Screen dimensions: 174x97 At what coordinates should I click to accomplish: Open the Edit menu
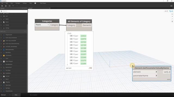[7, 3]
